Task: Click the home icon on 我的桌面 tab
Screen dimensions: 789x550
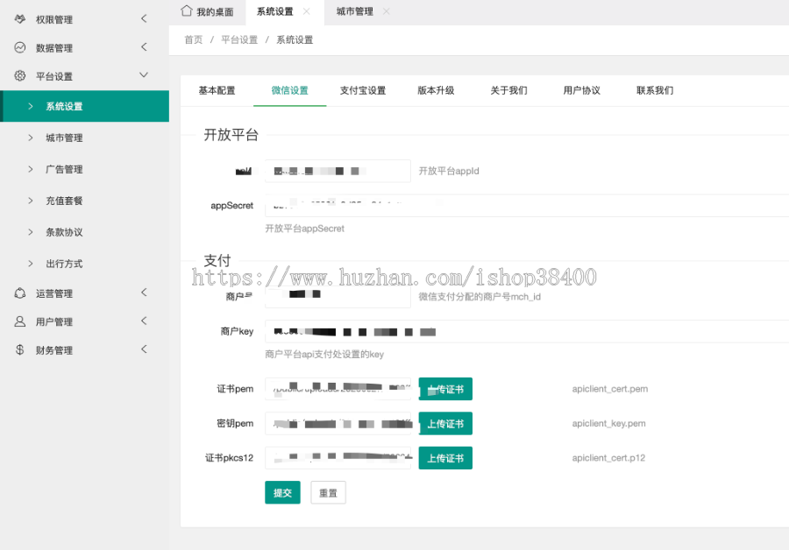Action: 187,11
